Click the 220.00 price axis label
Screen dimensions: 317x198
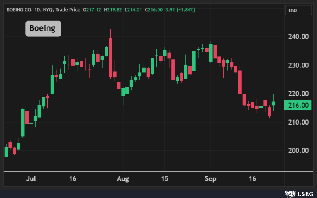(x=298, y=94)
